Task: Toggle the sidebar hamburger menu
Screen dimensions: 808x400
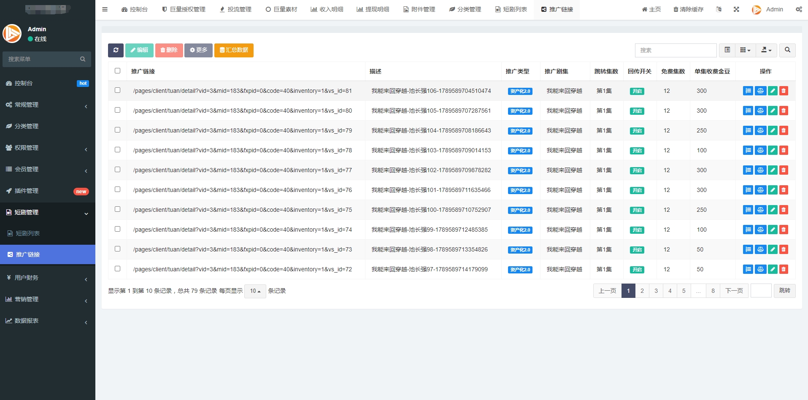Action: [x=105, y=9]
